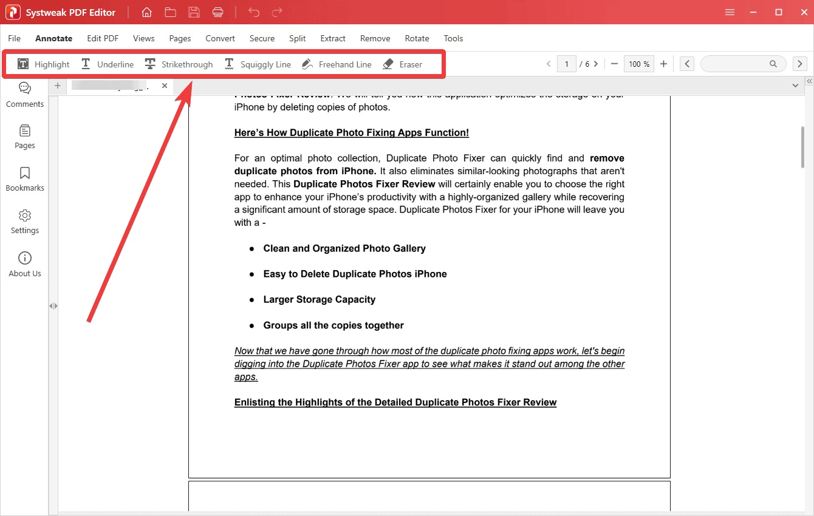The height and width of the screenshot is (516, 814).
Task: Open the Split menu
Action: pyautogui.click(x=298, y=38)
